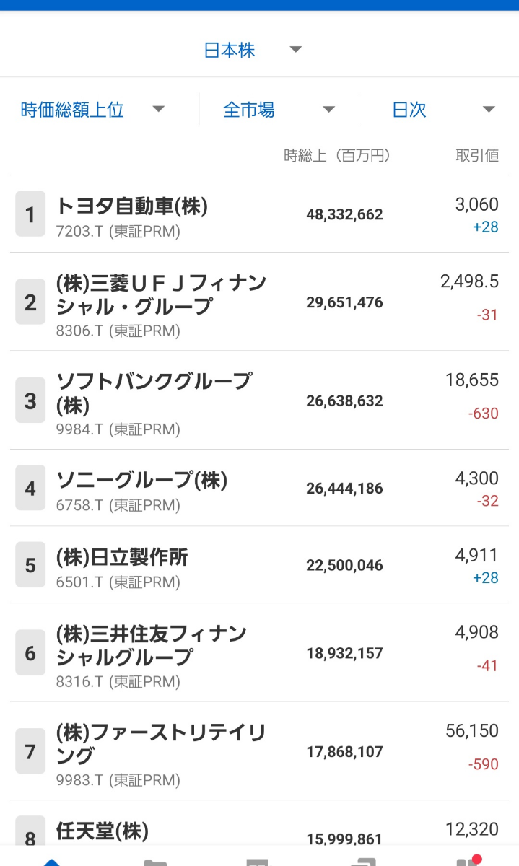Viewport: 519px width, 866px height.
Task: Tap the rank 1 badge beside トヨタ自動車
Action: coord(30,214)
